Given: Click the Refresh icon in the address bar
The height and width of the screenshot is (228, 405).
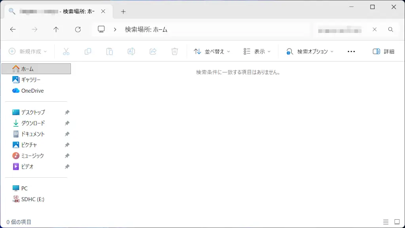Looking at the screenshot, I should 78,29.
